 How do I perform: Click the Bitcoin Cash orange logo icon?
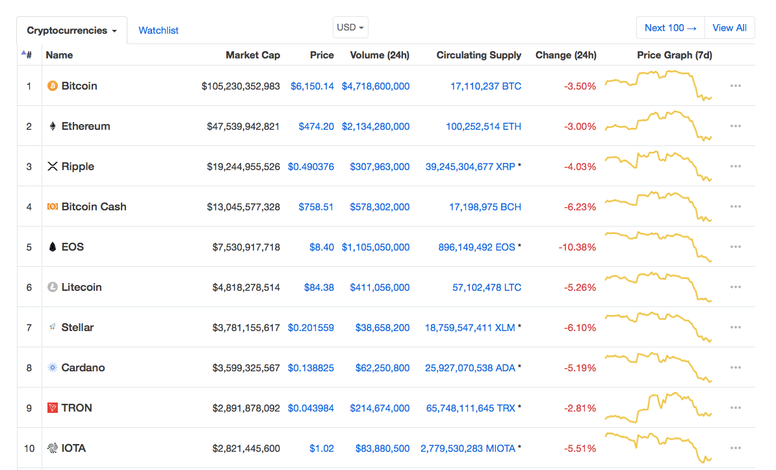click(x=53, y=206)
